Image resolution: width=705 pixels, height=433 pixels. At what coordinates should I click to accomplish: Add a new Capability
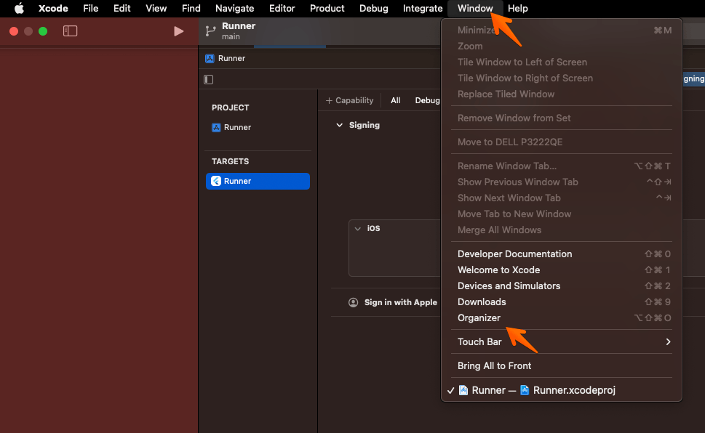point(349,100)
